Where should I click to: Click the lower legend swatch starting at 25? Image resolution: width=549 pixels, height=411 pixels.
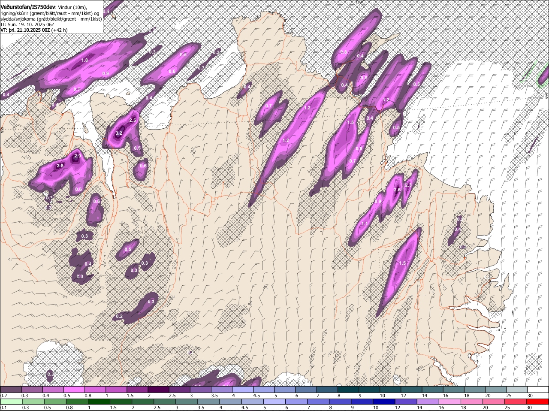(x=516, y=402)
